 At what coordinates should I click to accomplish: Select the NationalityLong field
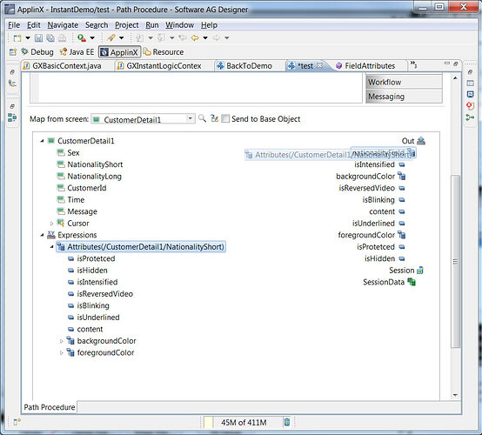pos(94,176)
